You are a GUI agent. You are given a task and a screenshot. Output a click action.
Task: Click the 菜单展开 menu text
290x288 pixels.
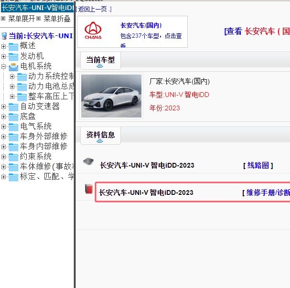21,19
